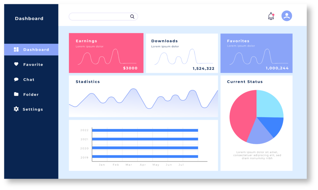Click the Dashboard title at top of sidebar
This screenshot has width=318, height=190.
29,19
